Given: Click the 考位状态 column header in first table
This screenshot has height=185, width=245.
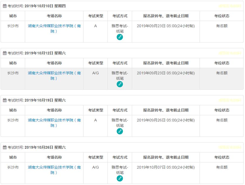Looking at the screenshot, I should pyautogui.click(x=222, y=16).
